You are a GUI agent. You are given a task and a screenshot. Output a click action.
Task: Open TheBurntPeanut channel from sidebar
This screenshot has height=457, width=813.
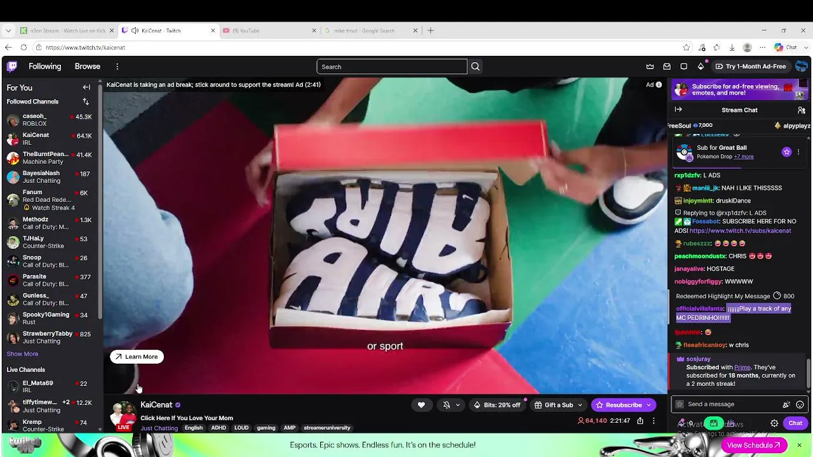point(50,158)
